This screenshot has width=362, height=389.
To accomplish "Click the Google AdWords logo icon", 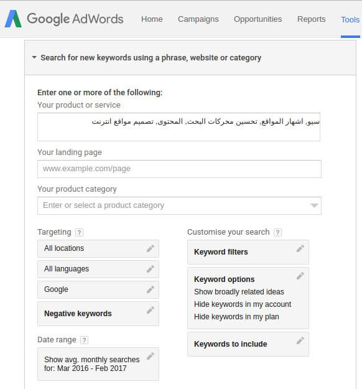I will click(14, 19).
